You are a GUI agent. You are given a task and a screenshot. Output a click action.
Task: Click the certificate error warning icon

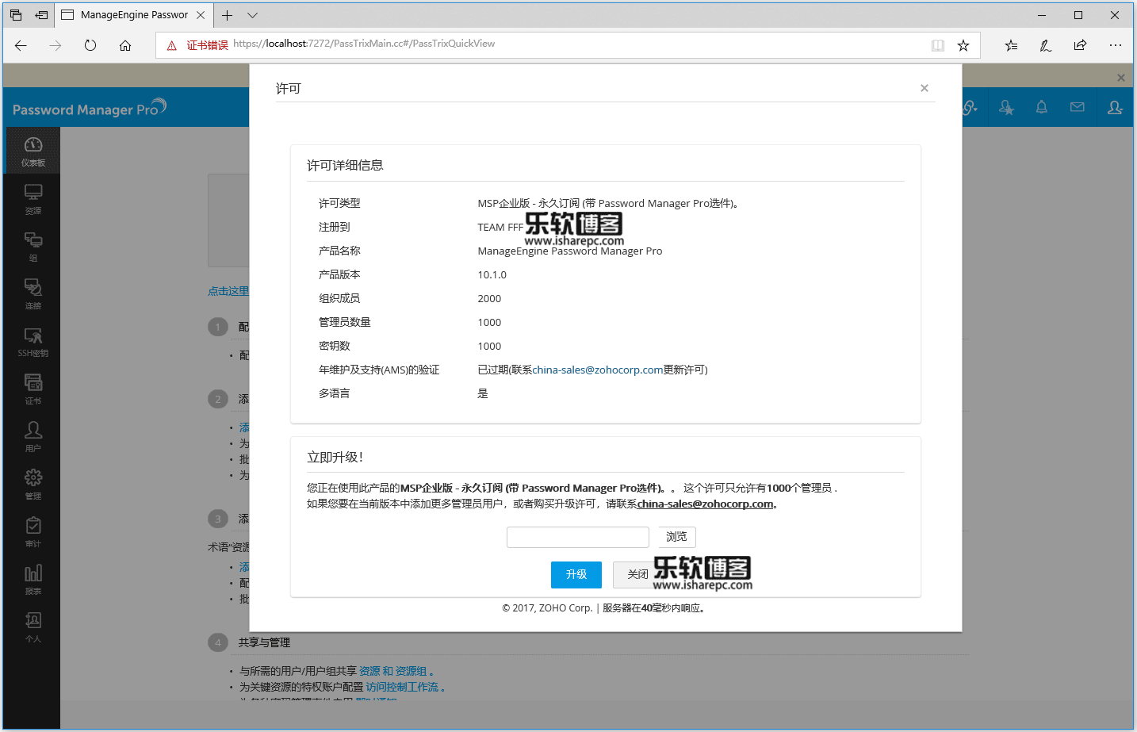pyautogui.click(x=171, y=45)
